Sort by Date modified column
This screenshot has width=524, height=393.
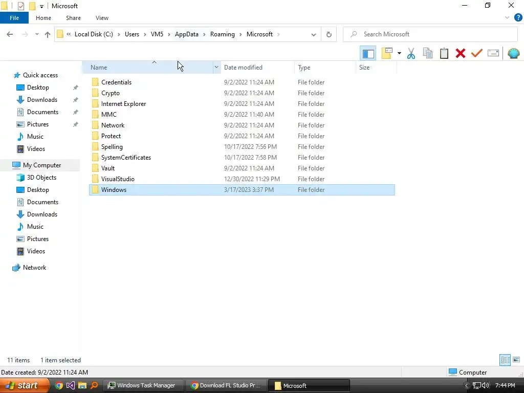257,68
